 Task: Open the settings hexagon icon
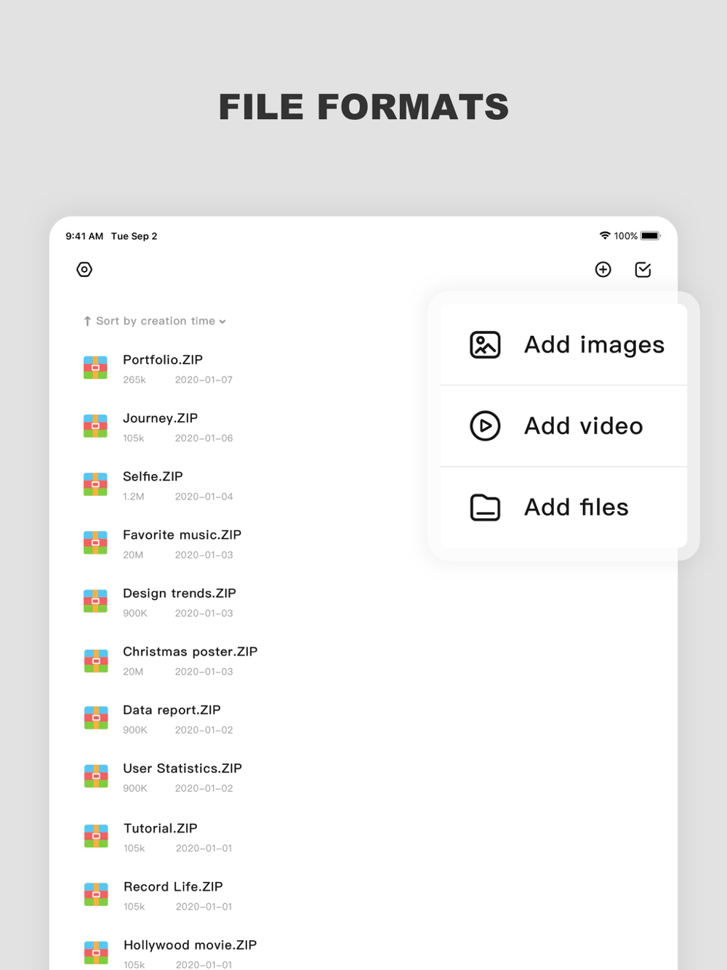click(x=84, y=270)
